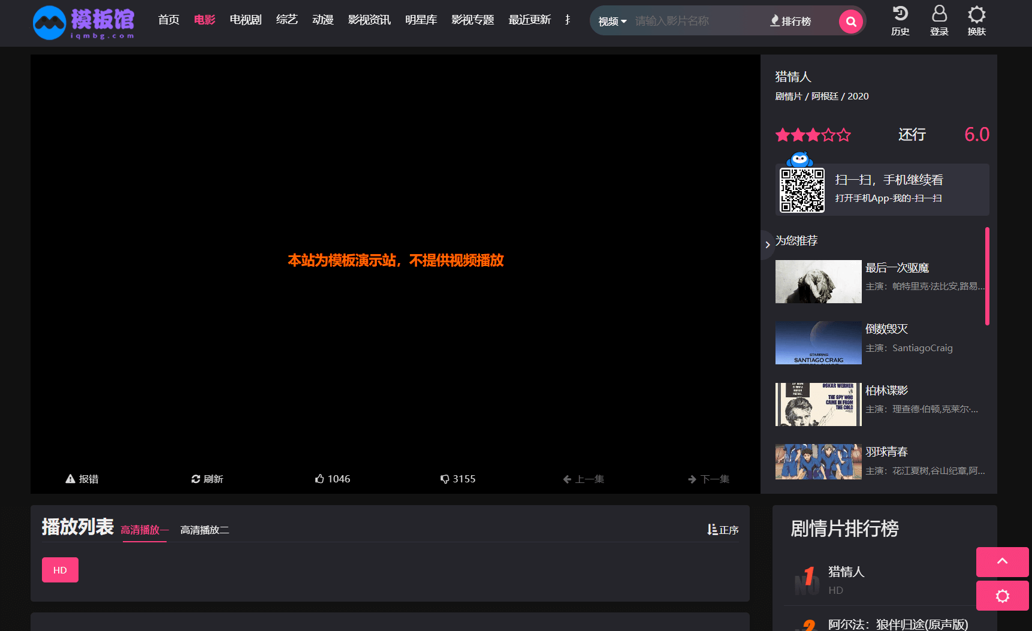The height and width of the screenshot is (631, 1032).
Task: Rate the movie five stars
Action: 844,135
